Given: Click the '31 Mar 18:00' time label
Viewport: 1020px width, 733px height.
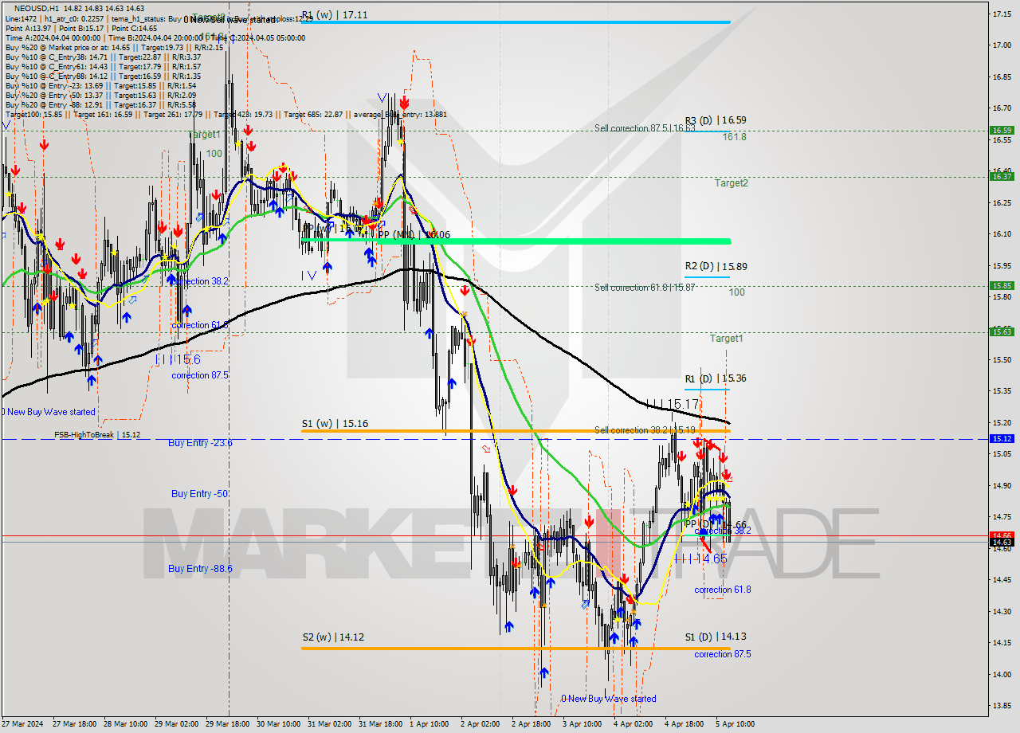Looking at the screenshot, I should point(381,724).
